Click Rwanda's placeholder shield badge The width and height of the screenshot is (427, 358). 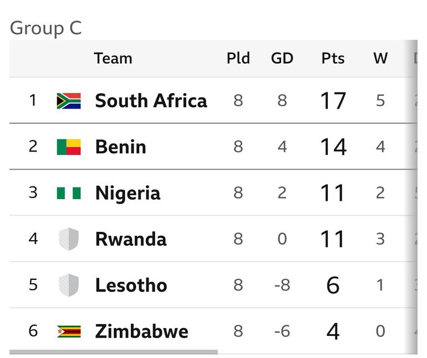coord(69,239)
